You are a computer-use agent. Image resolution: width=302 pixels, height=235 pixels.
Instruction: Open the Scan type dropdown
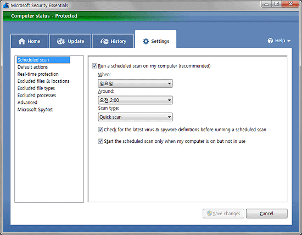coord(135,117)
